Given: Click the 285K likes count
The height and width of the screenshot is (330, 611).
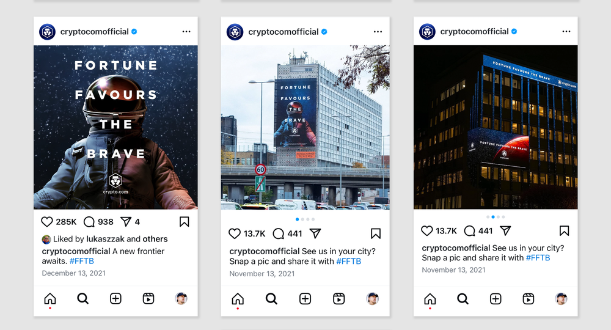Looking at the screenshot, I should [66, 222].
